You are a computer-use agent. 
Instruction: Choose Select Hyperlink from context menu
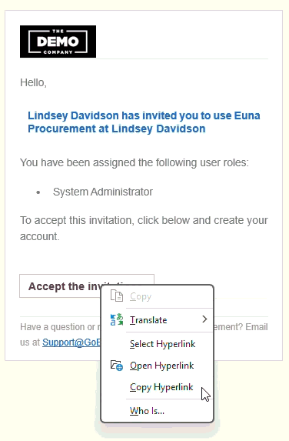pos(163,344)
